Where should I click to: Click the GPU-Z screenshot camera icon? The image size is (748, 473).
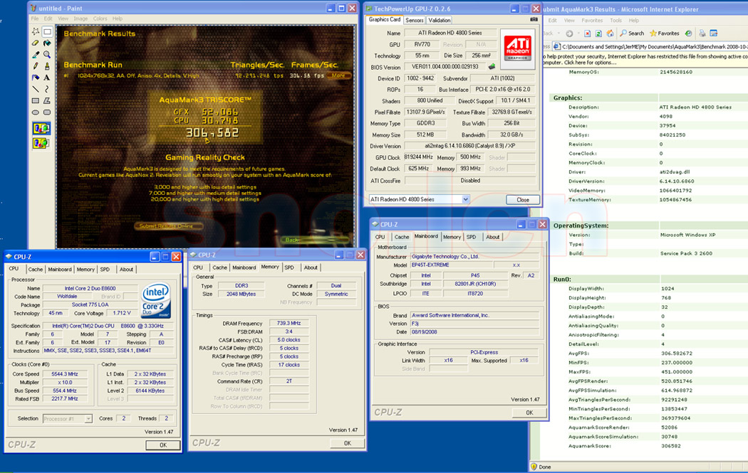click(534, 19)
